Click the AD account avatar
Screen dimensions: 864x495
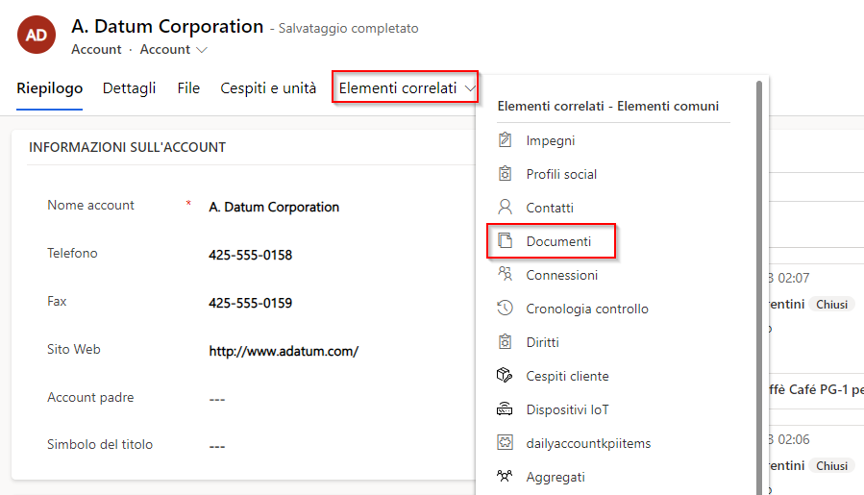[x=37, y=35]
